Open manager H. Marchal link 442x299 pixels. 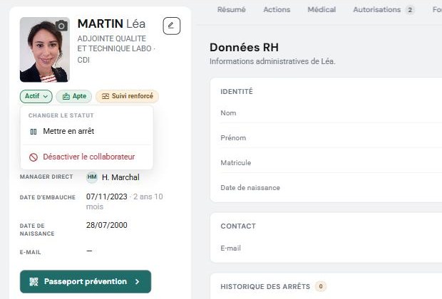[120, 177]
